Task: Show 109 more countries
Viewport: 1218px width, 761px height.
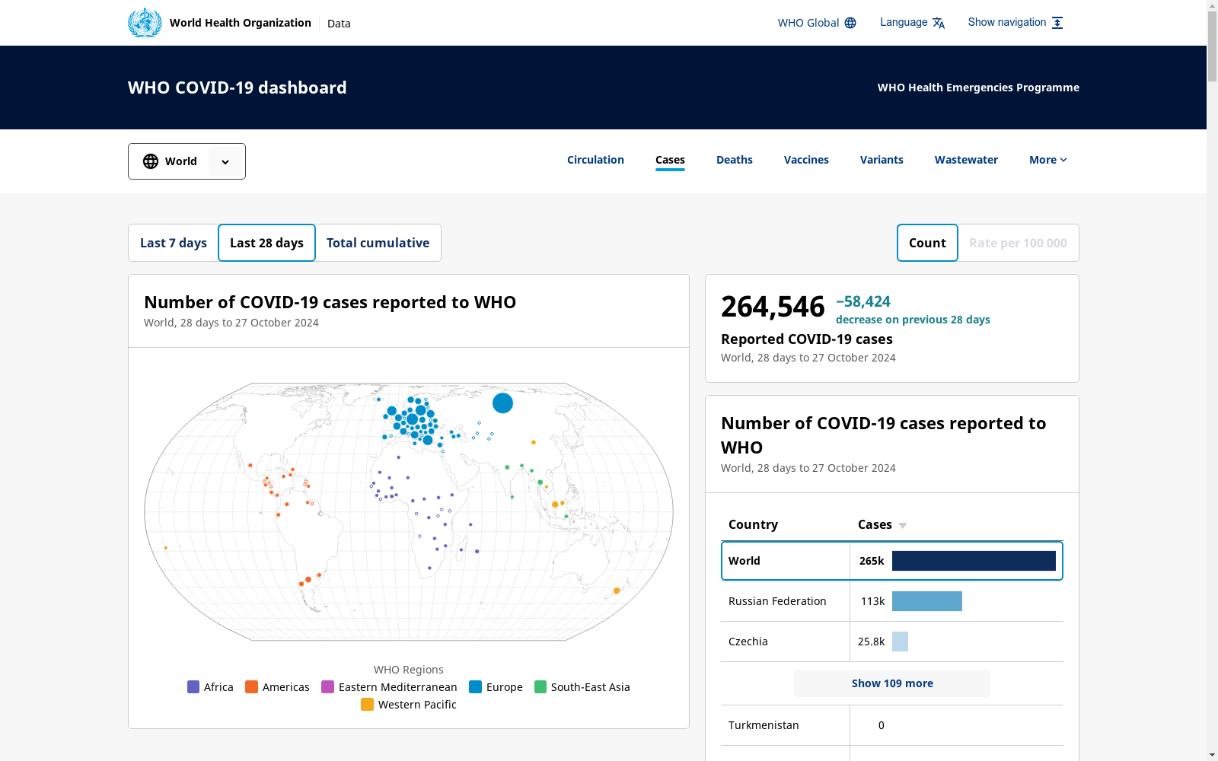Action: point(892,683)
